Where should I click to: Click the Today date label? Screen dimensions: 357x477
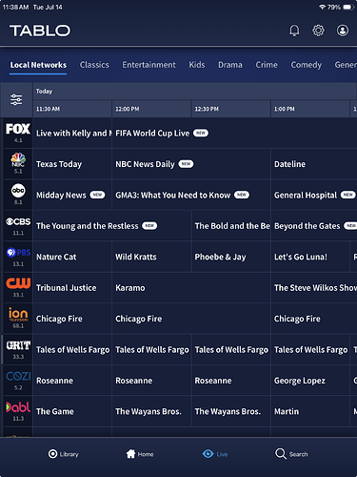[44, 92]
